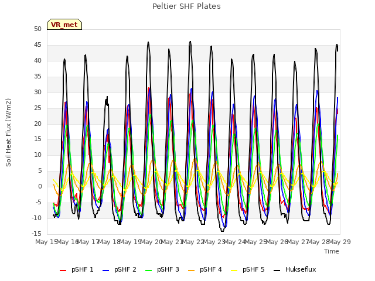Click the May 15 x-axis tick label
The image size is (375, 281).
pos(46,242)
